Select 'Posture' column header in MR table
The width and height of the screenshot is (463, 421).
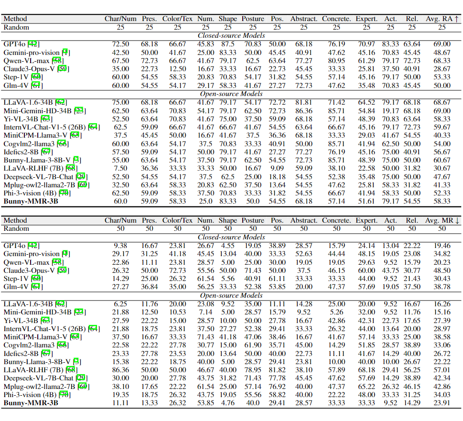pos(253,220)
